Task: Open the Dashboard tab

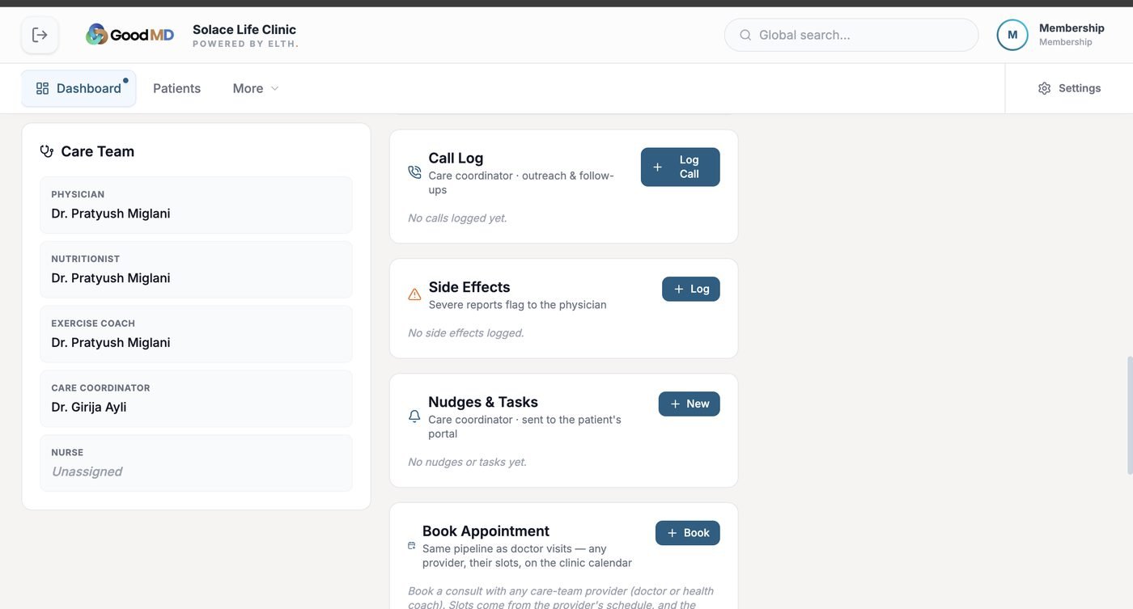Action: point(79,88)
